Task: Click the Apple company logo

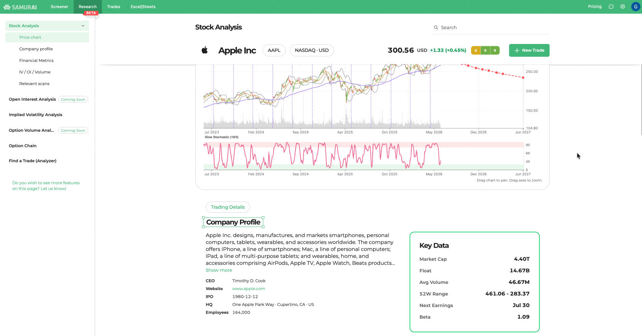Action: pyautogui.click(x=205, y=50)
